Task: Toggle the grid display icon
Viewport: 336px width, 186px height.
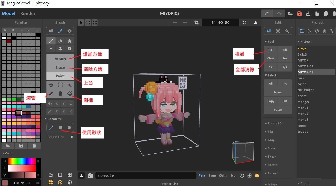Action: tap(69, 175)
